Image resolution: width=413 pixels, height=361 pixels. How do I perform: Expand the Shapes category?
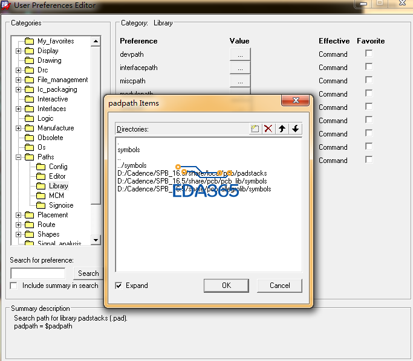coord(18,234)
